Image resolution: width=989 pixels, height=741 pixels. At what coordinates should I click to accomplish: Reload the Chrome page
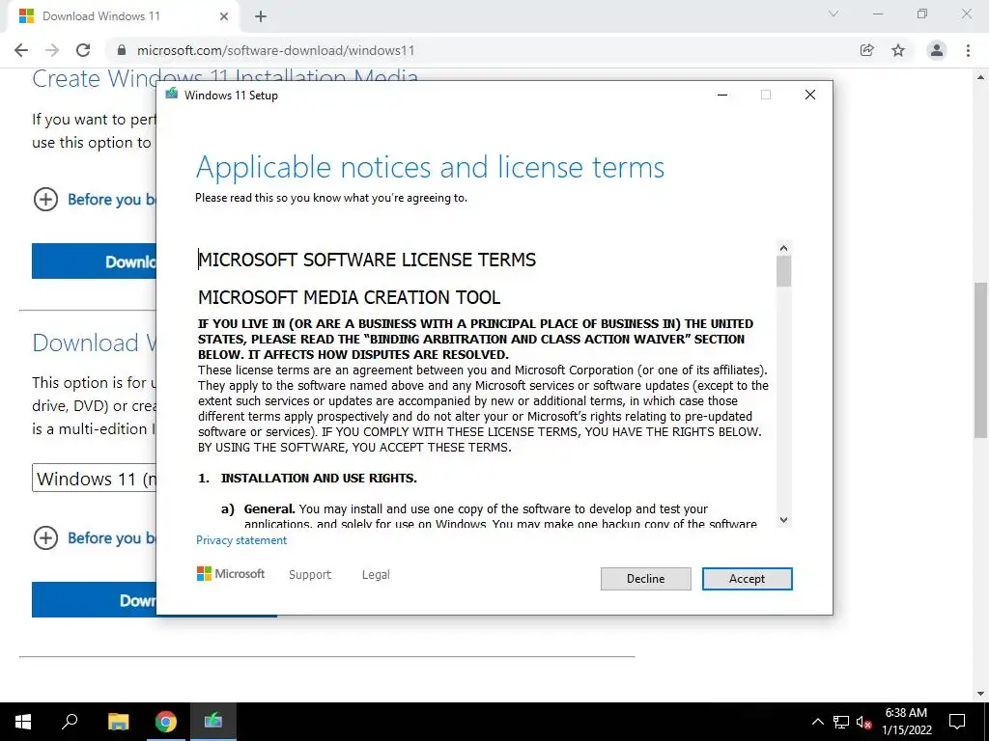pyautogui.click(x=83, y=50)
